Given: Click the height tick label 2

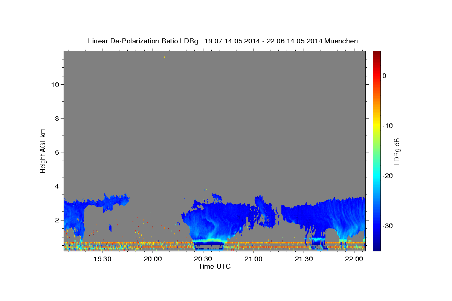Looking at the screenshot, I should click(57, 220).
